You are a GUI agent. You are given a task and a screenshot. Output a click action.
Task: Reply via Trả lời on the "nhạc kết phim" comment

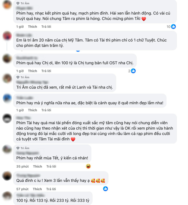click(x=46, y=27)
